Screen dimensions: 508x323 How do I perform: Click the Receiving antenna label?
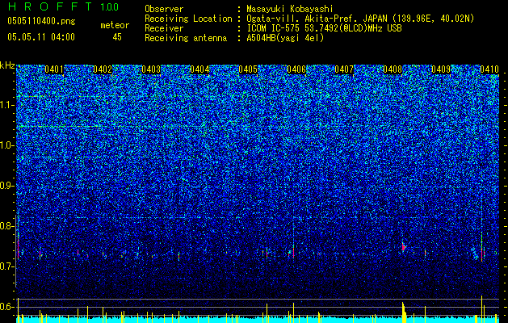tap(186, 38)
